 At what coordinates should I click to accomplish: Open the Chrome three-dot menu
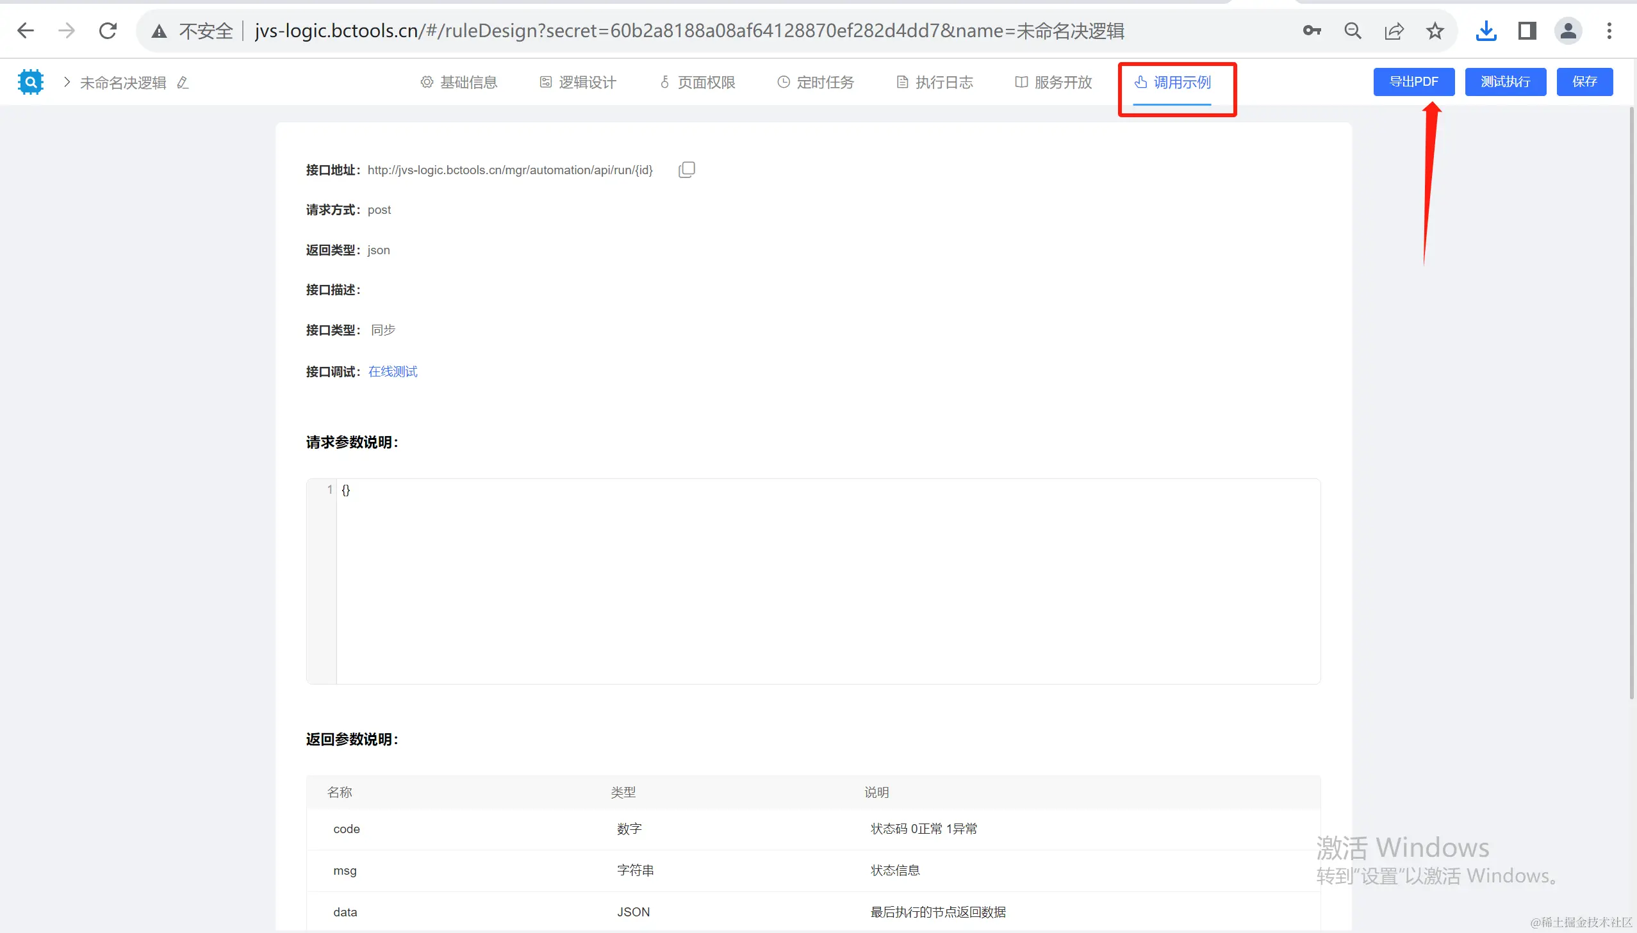(x=1609, y=31)
